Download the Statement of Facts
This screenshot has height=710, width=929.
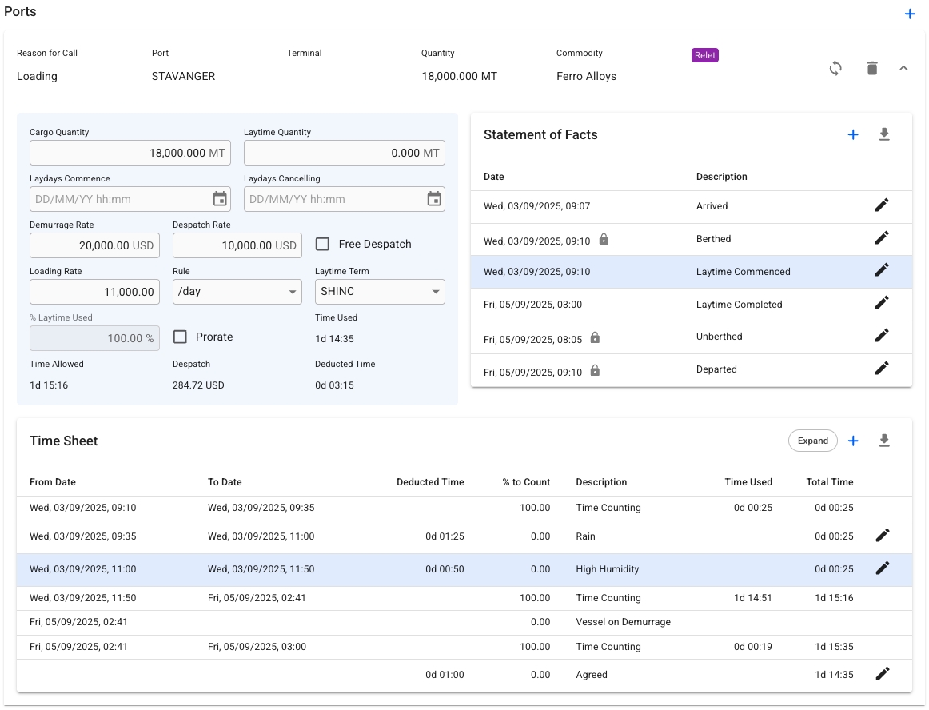pyautogui.click(x=884, y=135)
